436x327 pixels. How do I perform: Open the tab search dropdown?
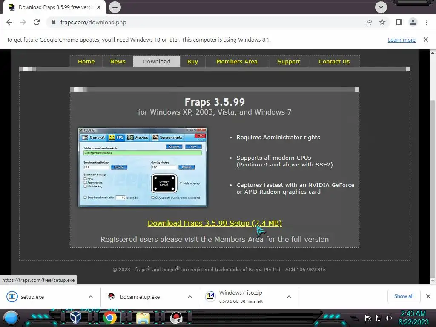(x=381, y=7)
